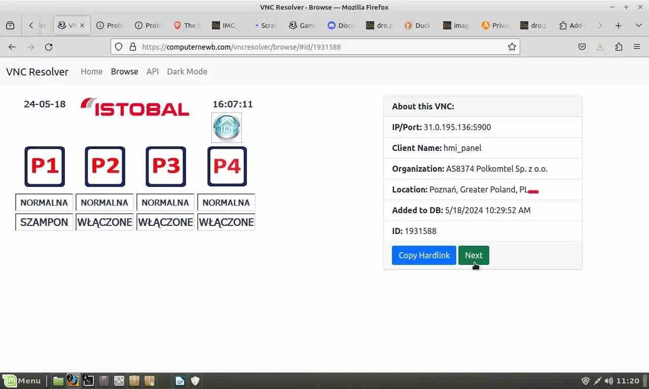The width and height of the screenshot is (649, 389).
Task: Open the tracking protection shield
Action: coord(119,47)
